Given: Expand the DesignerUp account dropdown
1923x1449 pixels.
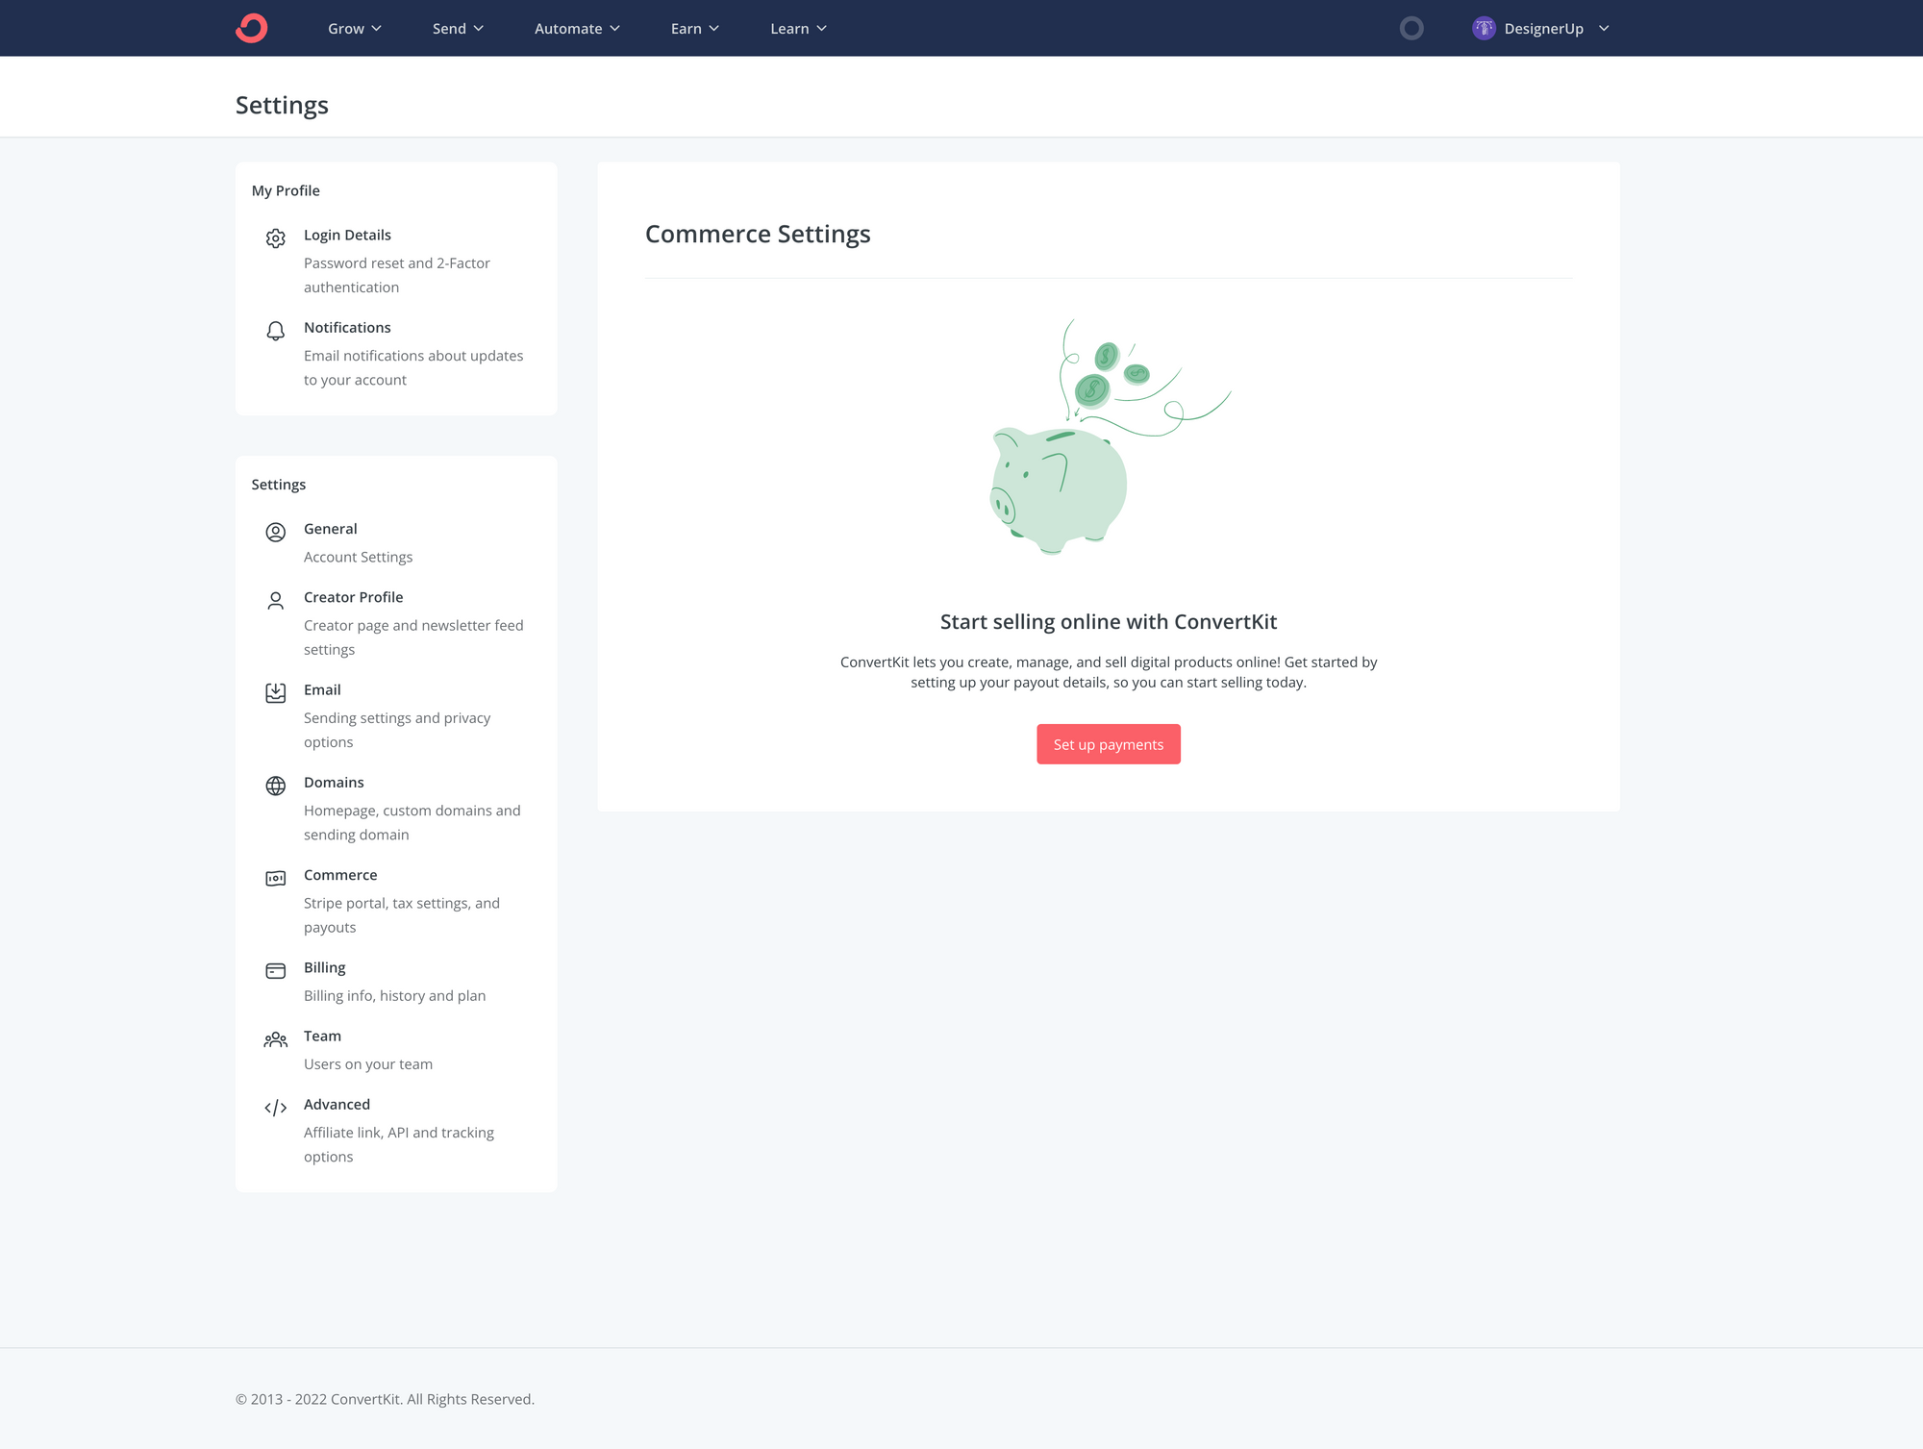Looking at the screenshot, I should [x=1604, y=29].
